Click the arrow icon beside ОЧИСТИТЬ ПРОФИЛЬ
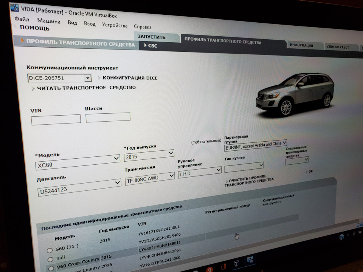Screen dimensions: 363x272 point(226,181)
